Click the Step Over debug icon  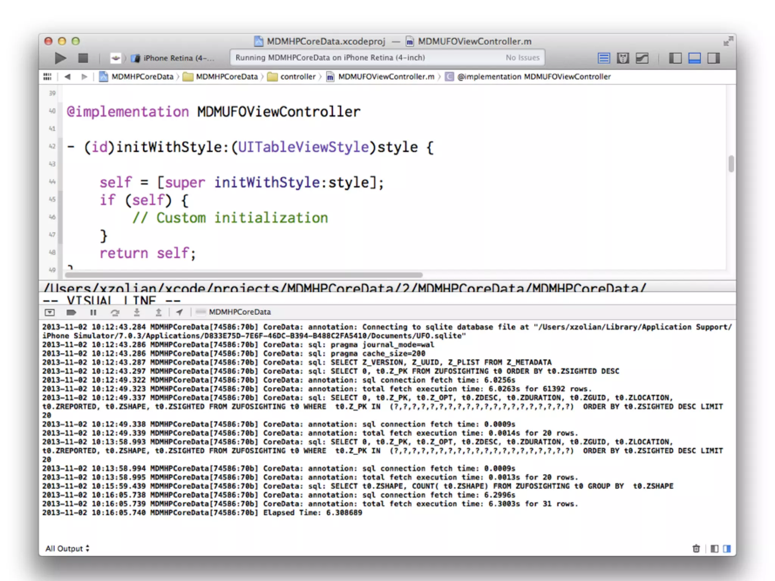tap(115, 312)
